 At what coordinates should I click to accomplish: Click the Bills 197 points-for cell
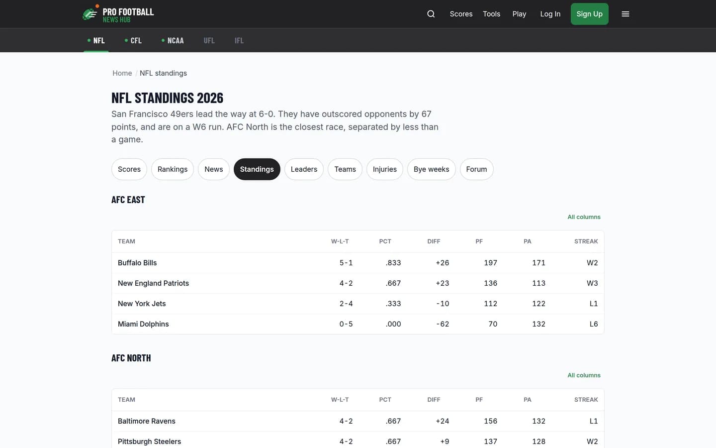[x=490, y=263]
